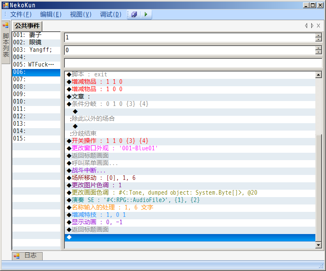Select the 更改画面色调 Tone command
Image resolution: width=326 pixels, height=271 pixels.
click(190, 193)
